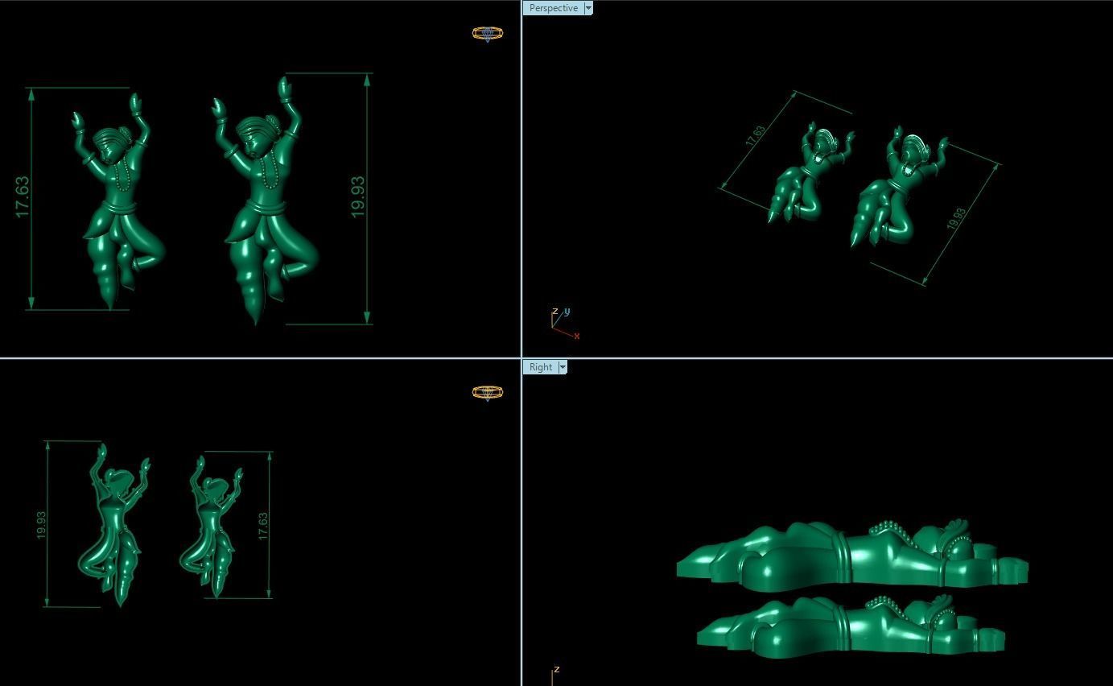
Task: Select the 19.93 dimension beside back-view large dancer
Action: pyautogui.click(x=41, y=525)
